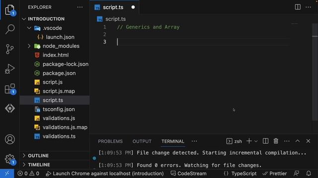Open Explorer views and more actions menu
Viewport: 318px width, 178px height.
[80, 7]
